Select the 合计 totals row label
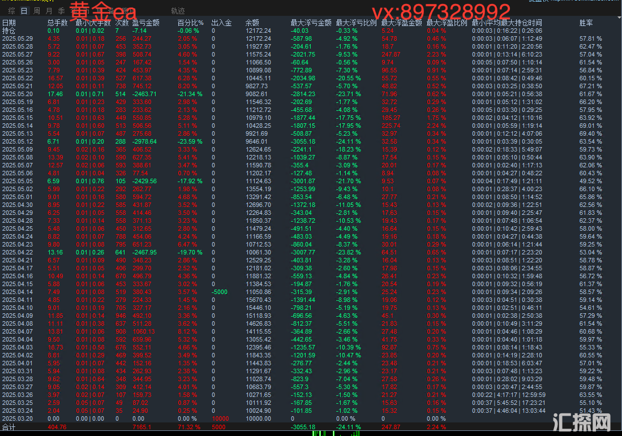Screen dimensions: 622x436 click(x=8, y=428)
